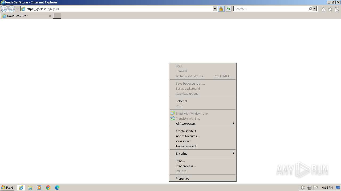Click the volume speaker tray icon
341x191 pixels.
coord(303,188)
